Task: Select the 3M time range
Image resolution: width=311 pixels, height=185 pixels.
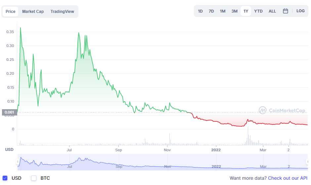Action: [235, 11]
